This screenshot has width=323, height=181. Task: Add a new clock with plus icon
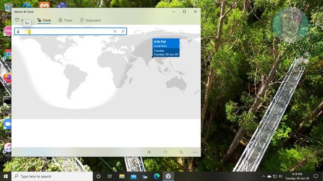click(149, 152)
